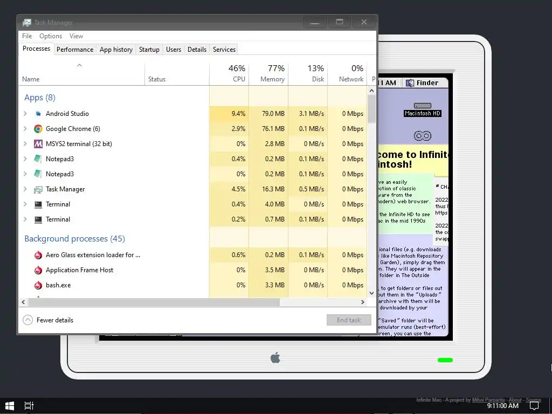Click Task Manager's 16.3 MB memory cell
The image size is (552, 414).
[x=268, y=189]
